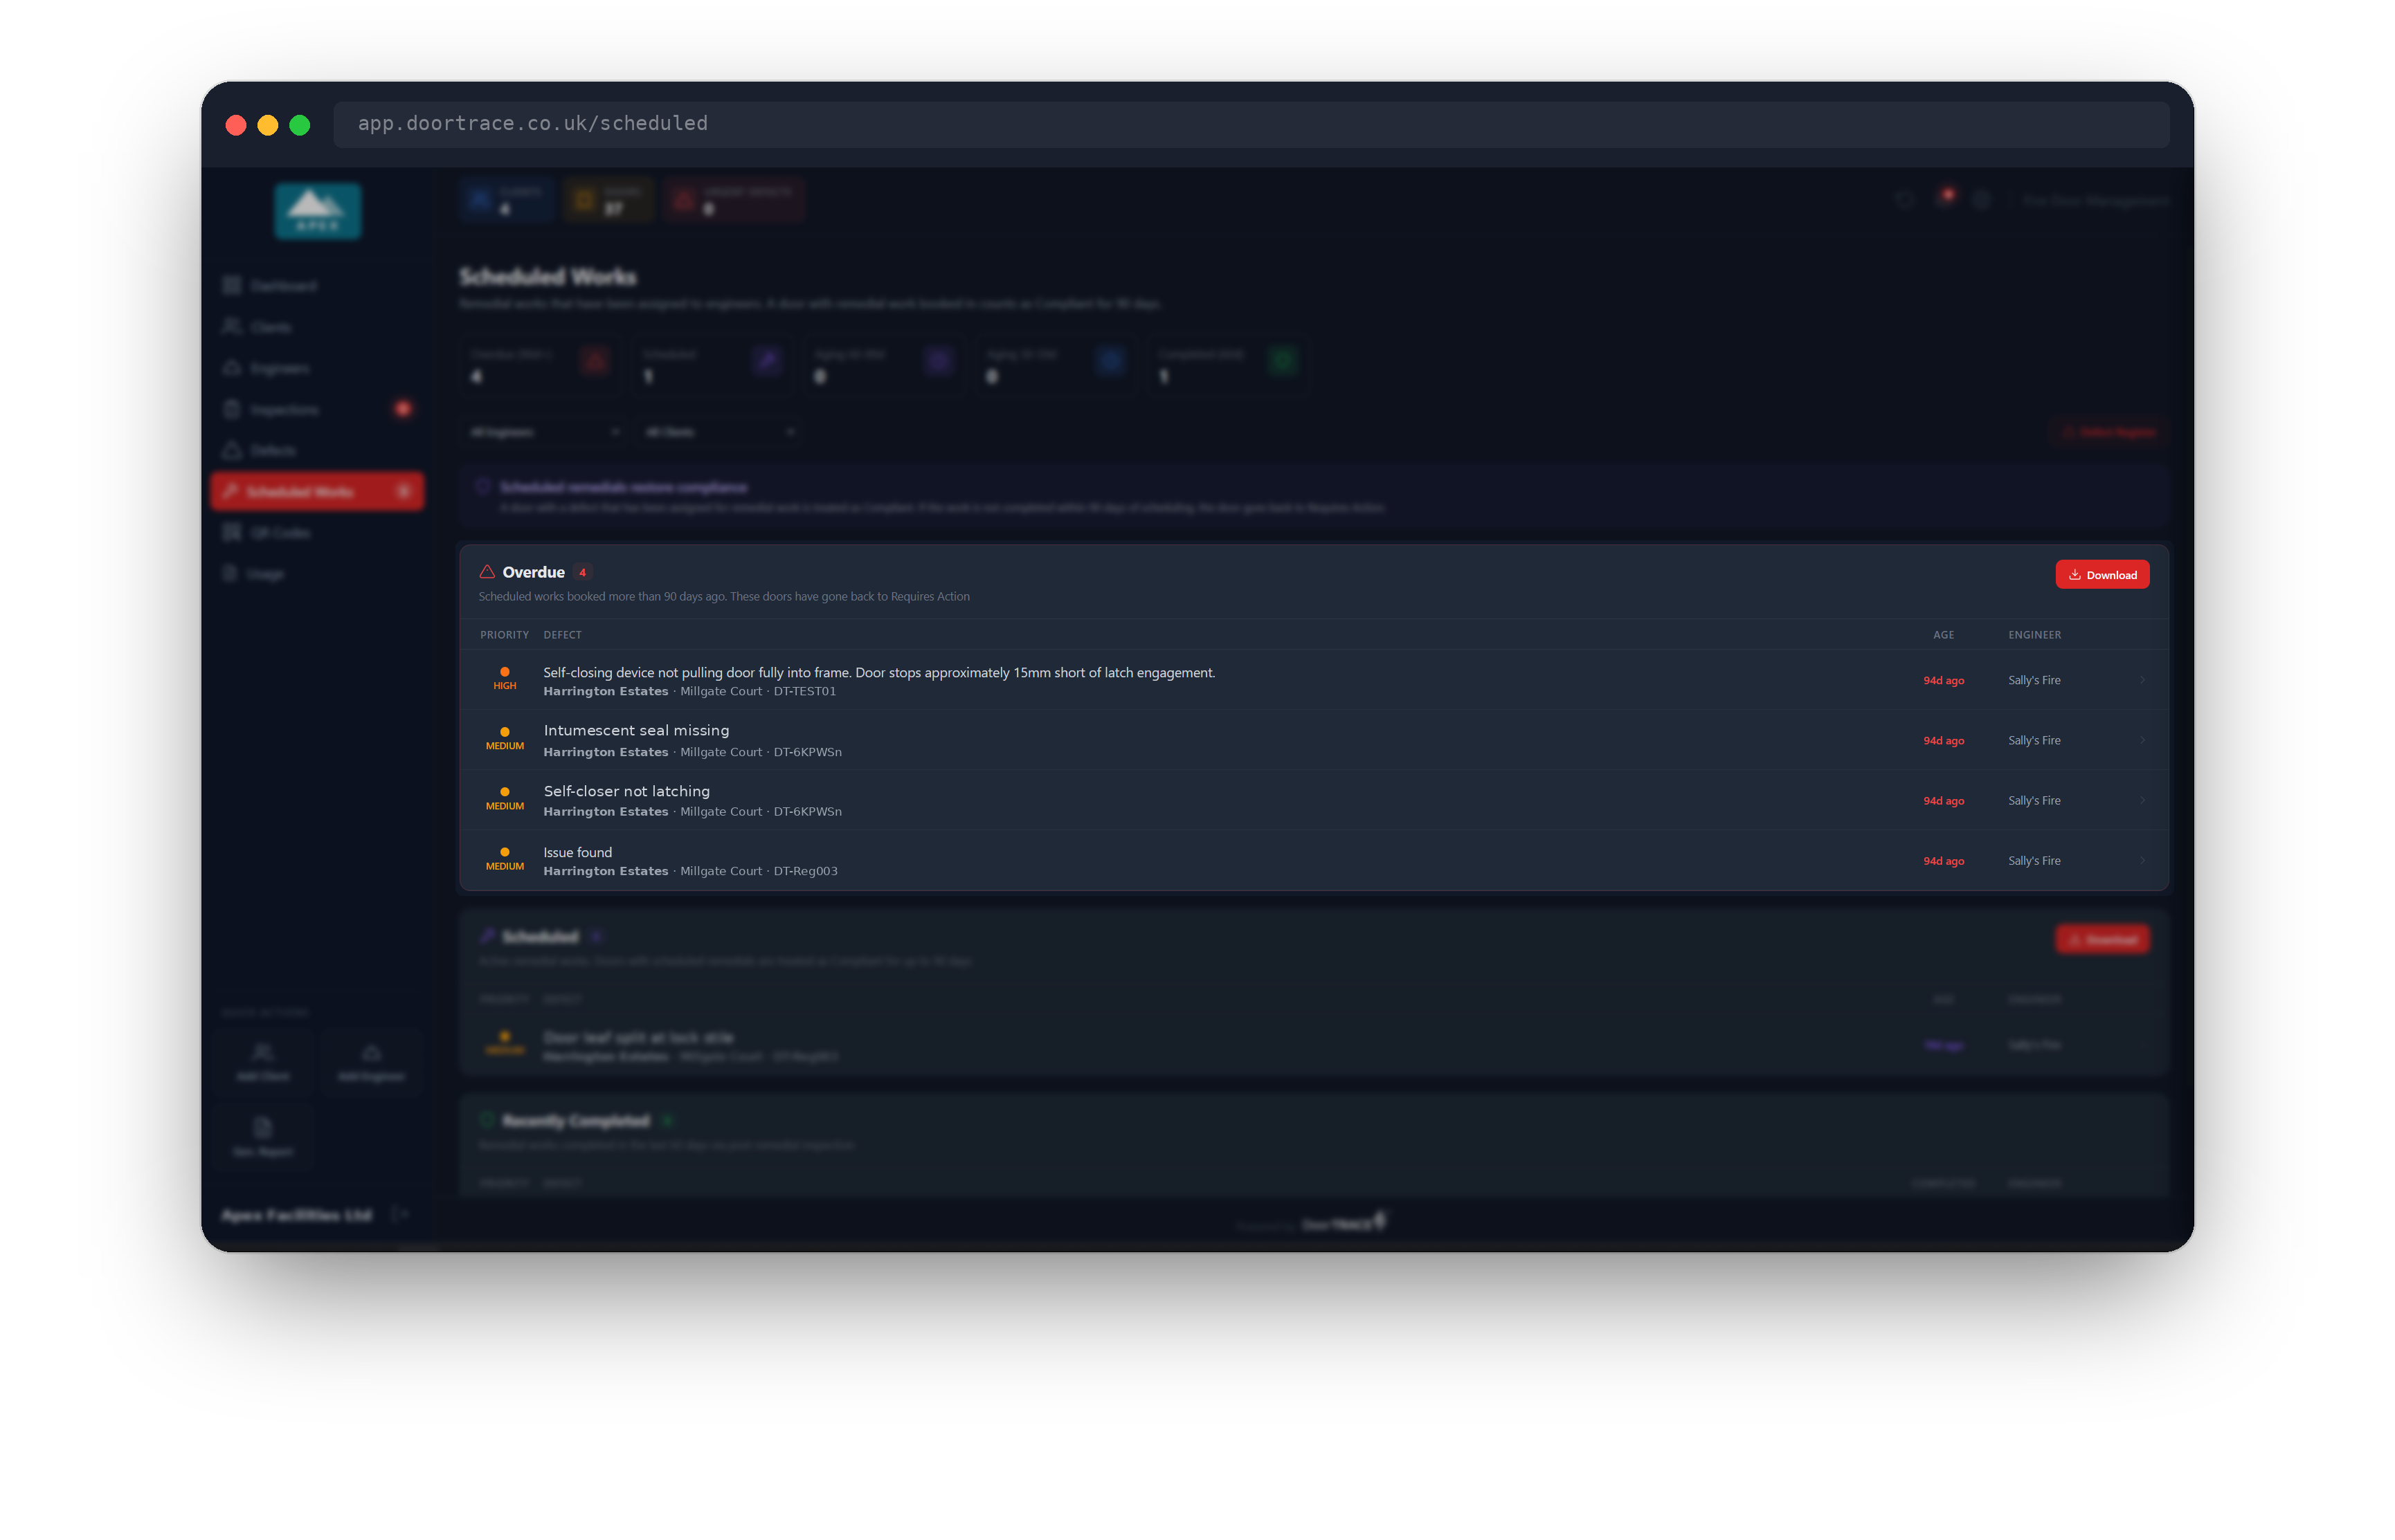Click the MEDIUM priority dot for Issue found
The height and width of the screenshot is (1540, 2395).
point(505,852)
